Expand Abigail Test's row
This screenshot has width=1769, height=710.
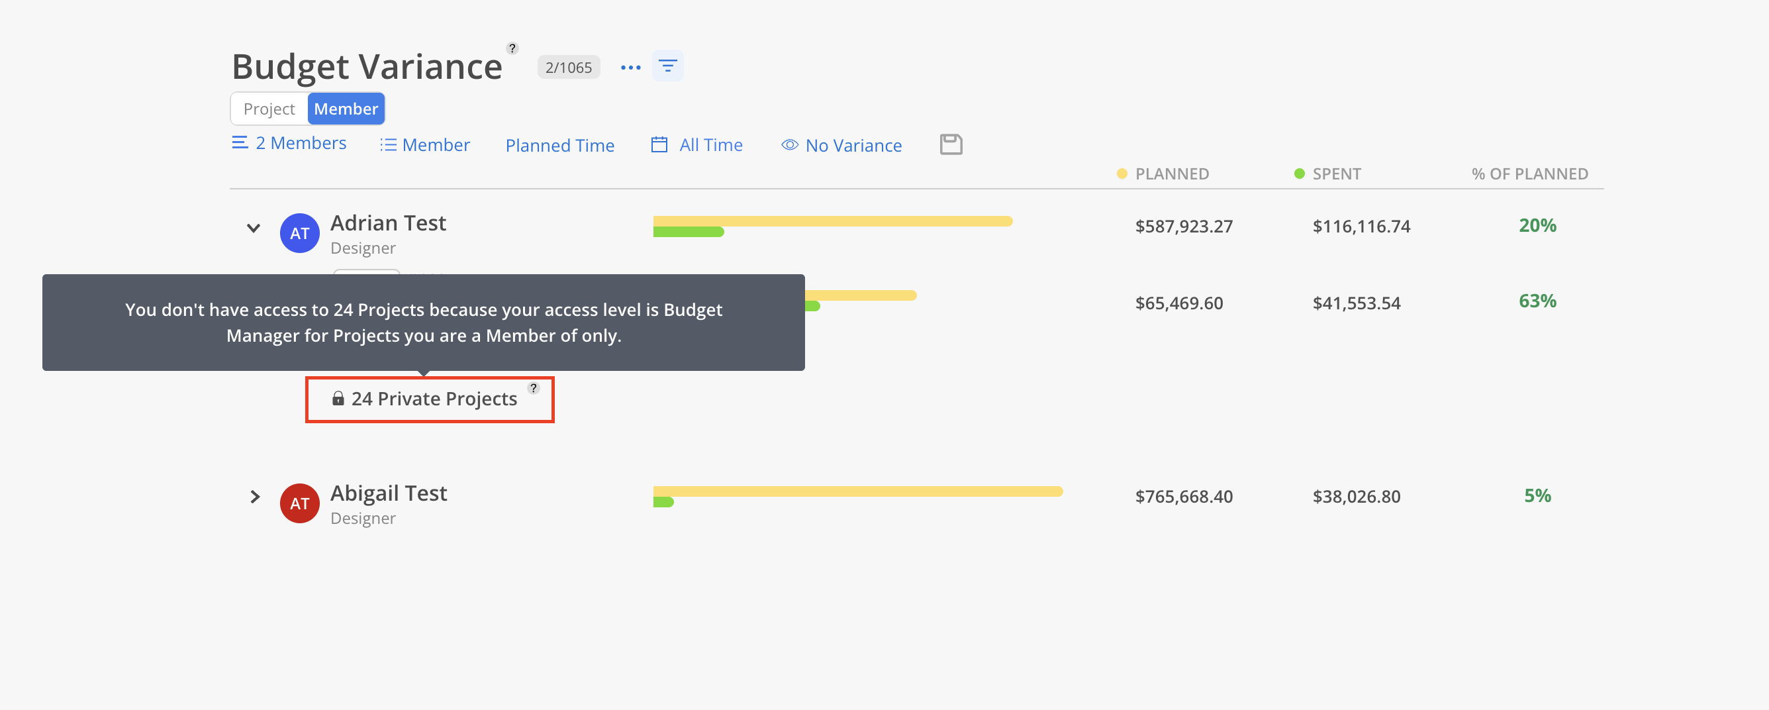(x=255, y=496)
